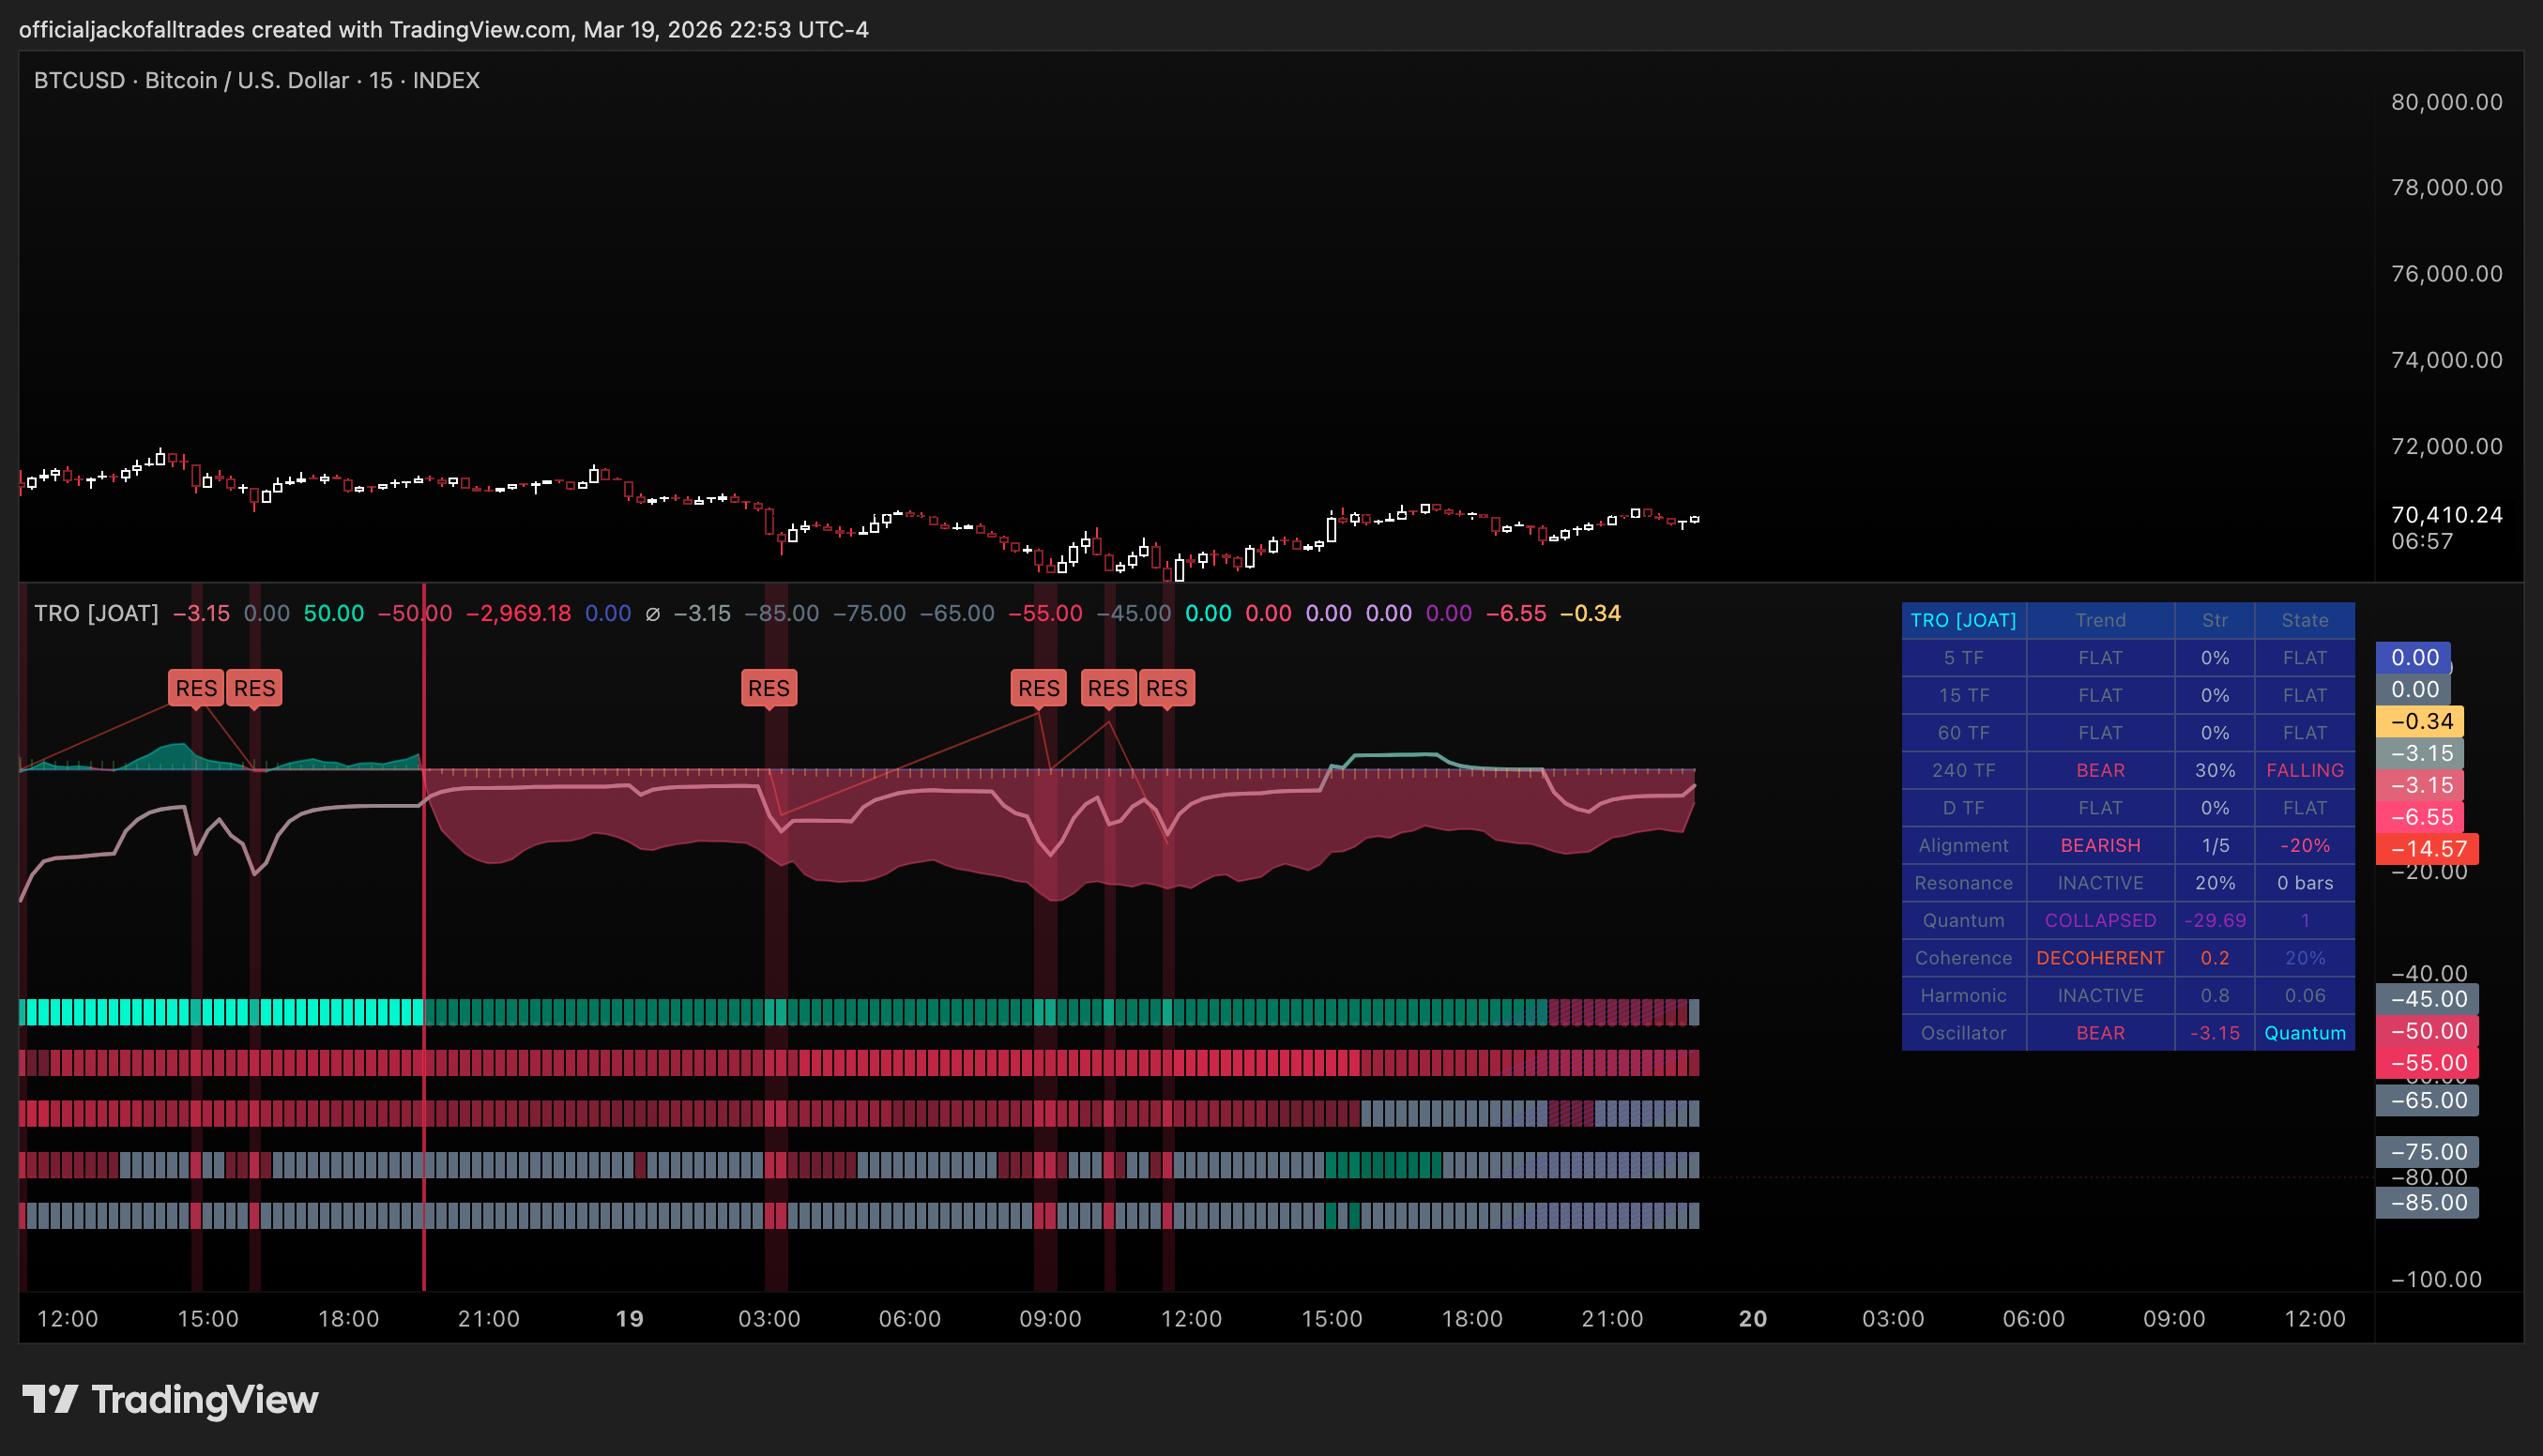Click the 78,000.00 price axis label
Screen dimensions: 2543x1456
[x=2446, y=188]
